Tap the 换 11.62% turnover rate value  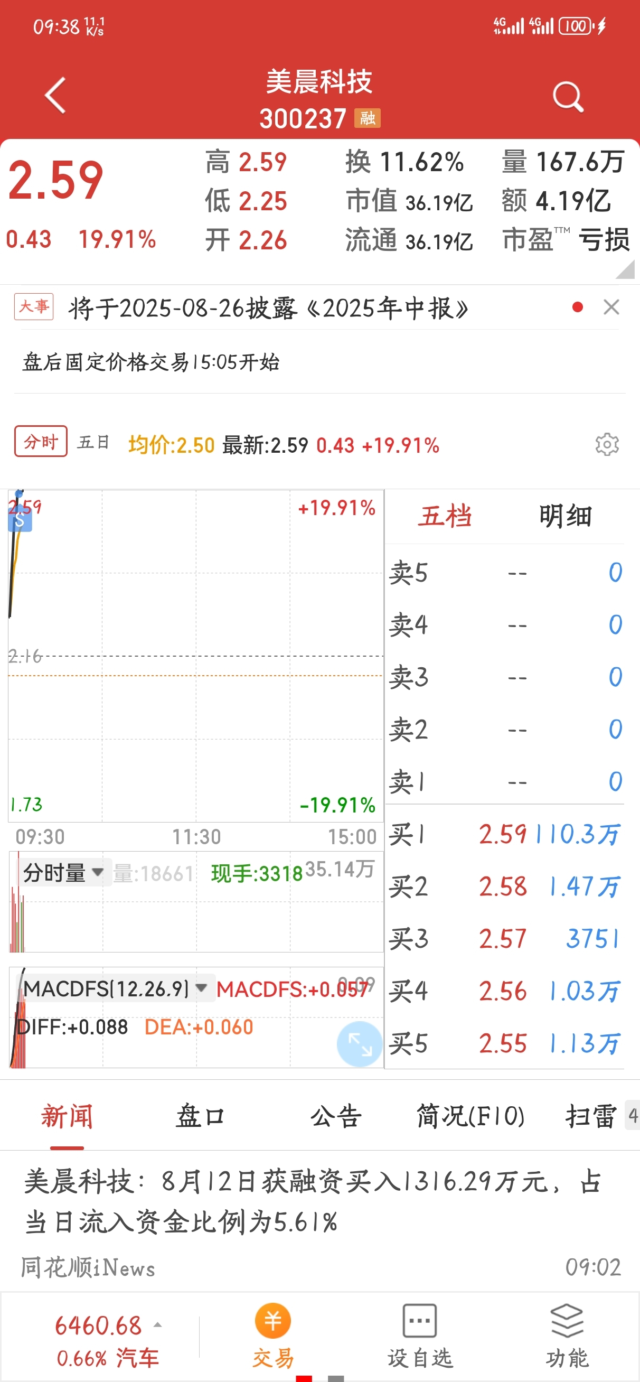(x=404, y=162)
